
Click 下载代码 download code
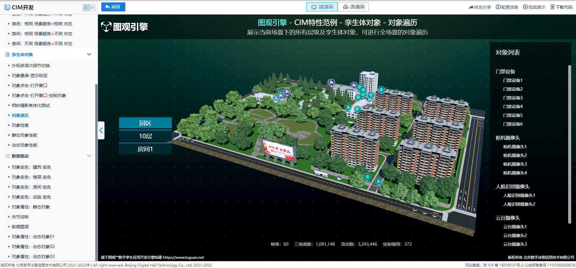pos(561,7)
